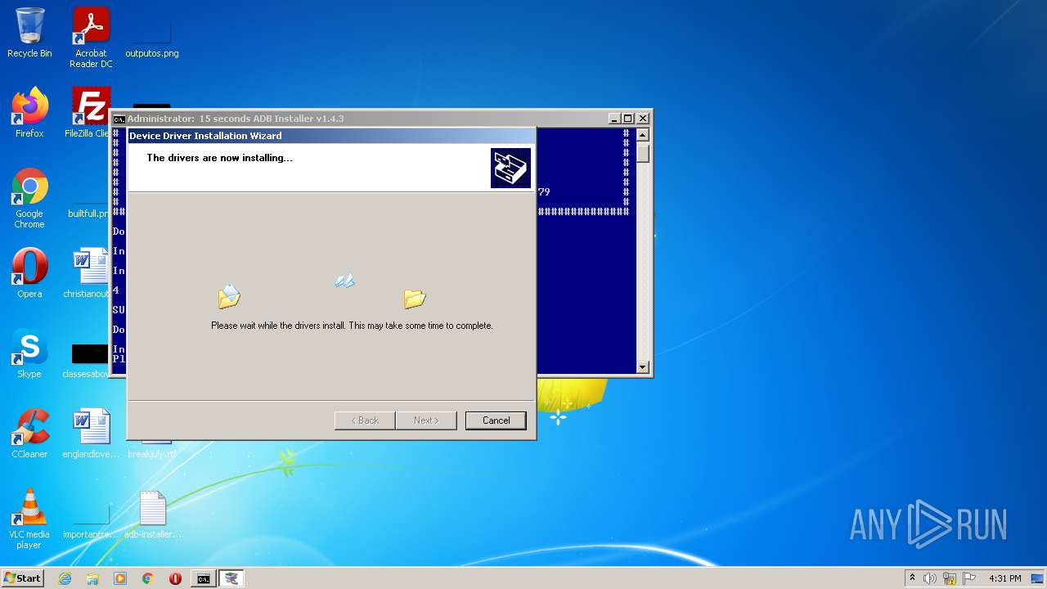Open the taskbar clock showing 4:31 PM
This screenshot has width=1047, height=589.
tap(1005, 578)
